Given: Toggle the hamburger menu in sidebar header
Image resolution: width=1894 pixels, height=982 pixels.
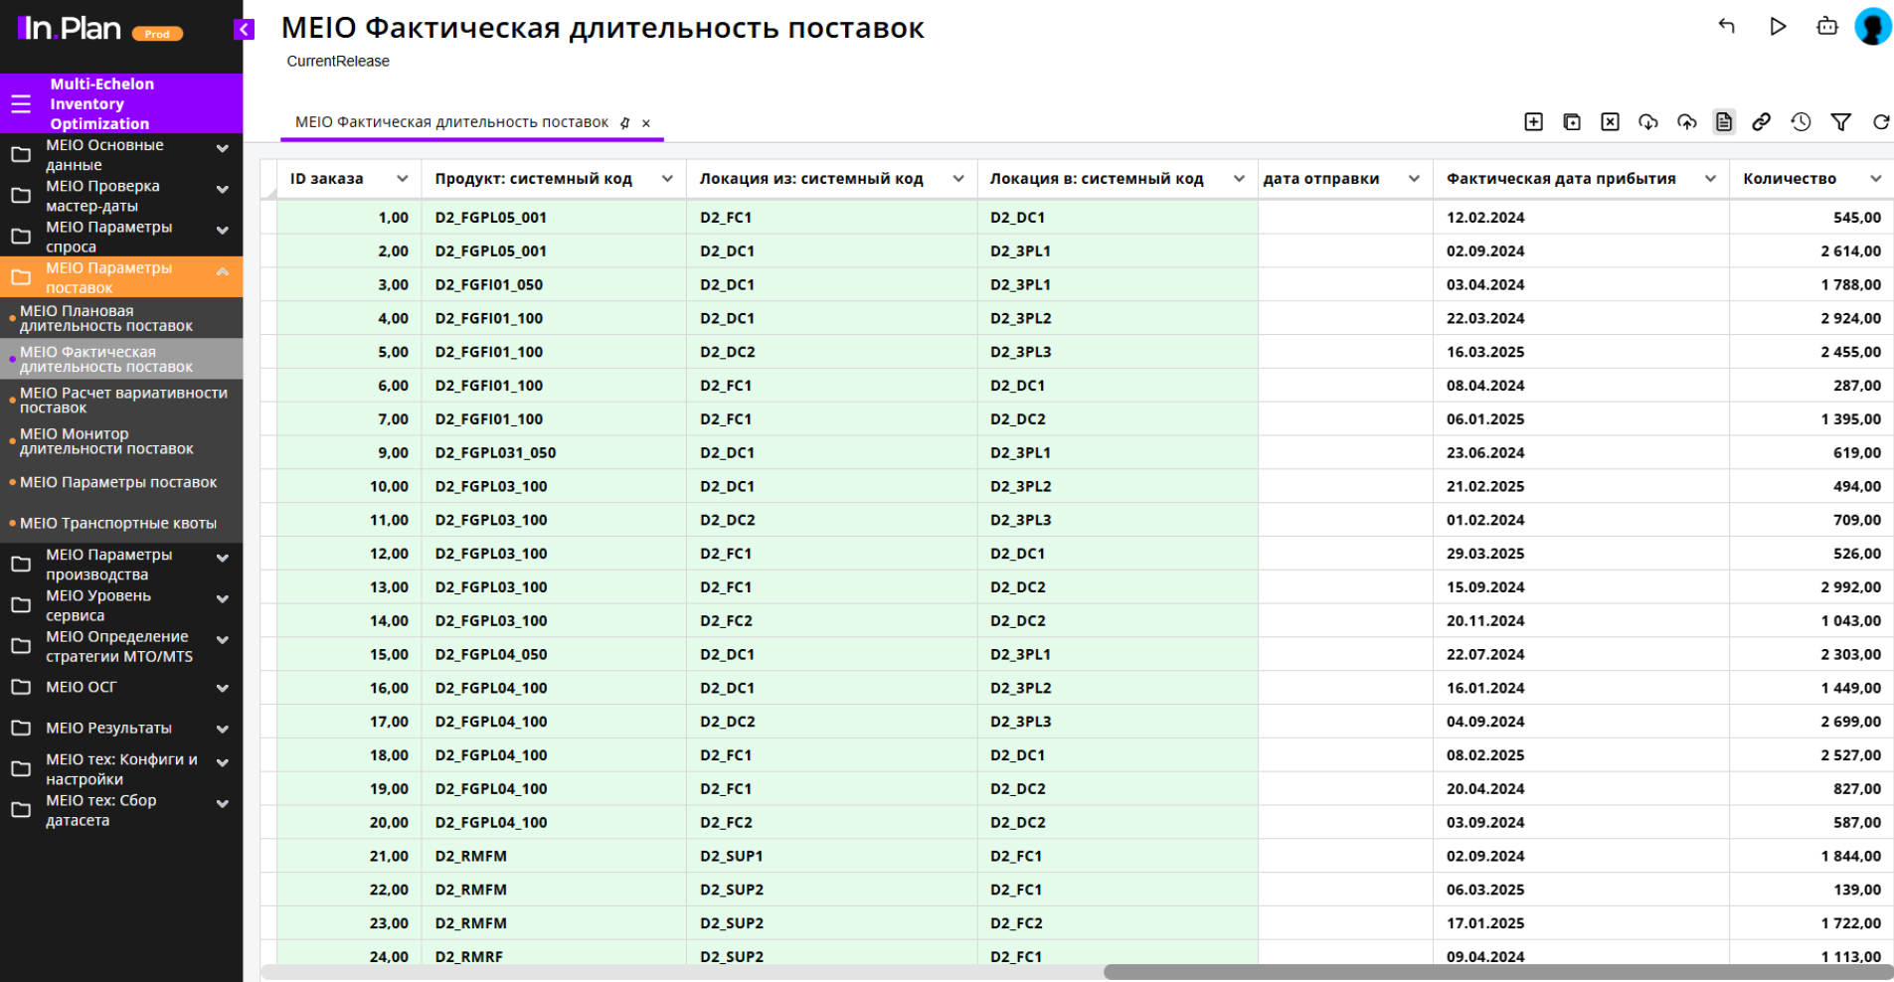Looking at the screenshot, I should [x=21, y=103].
